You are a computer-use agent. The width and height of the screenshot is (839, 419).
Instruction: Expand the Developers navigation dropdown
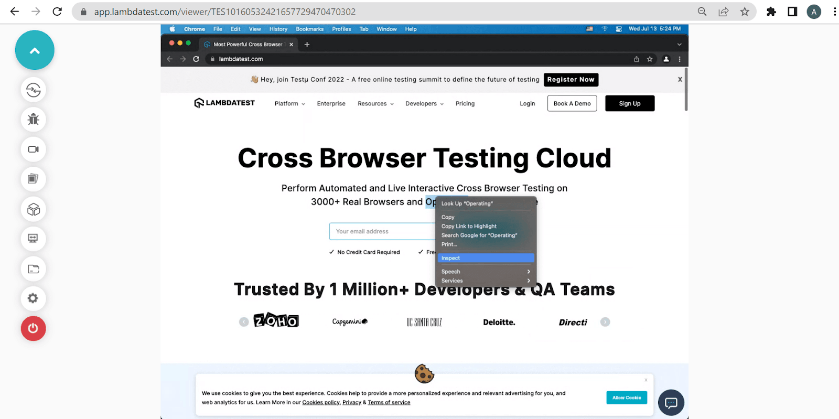[424, 104]
